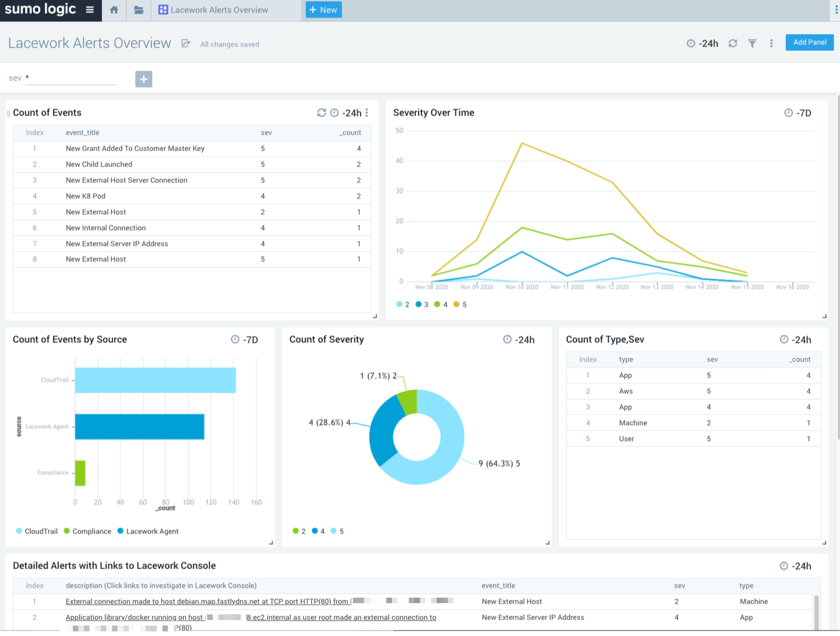Sort Count of Events by _count column

pyautogui.click(x=350, y=133)
